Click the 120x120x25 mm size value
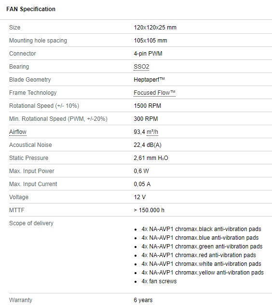This screenshot has width=272, height=305. click(155, 28)
